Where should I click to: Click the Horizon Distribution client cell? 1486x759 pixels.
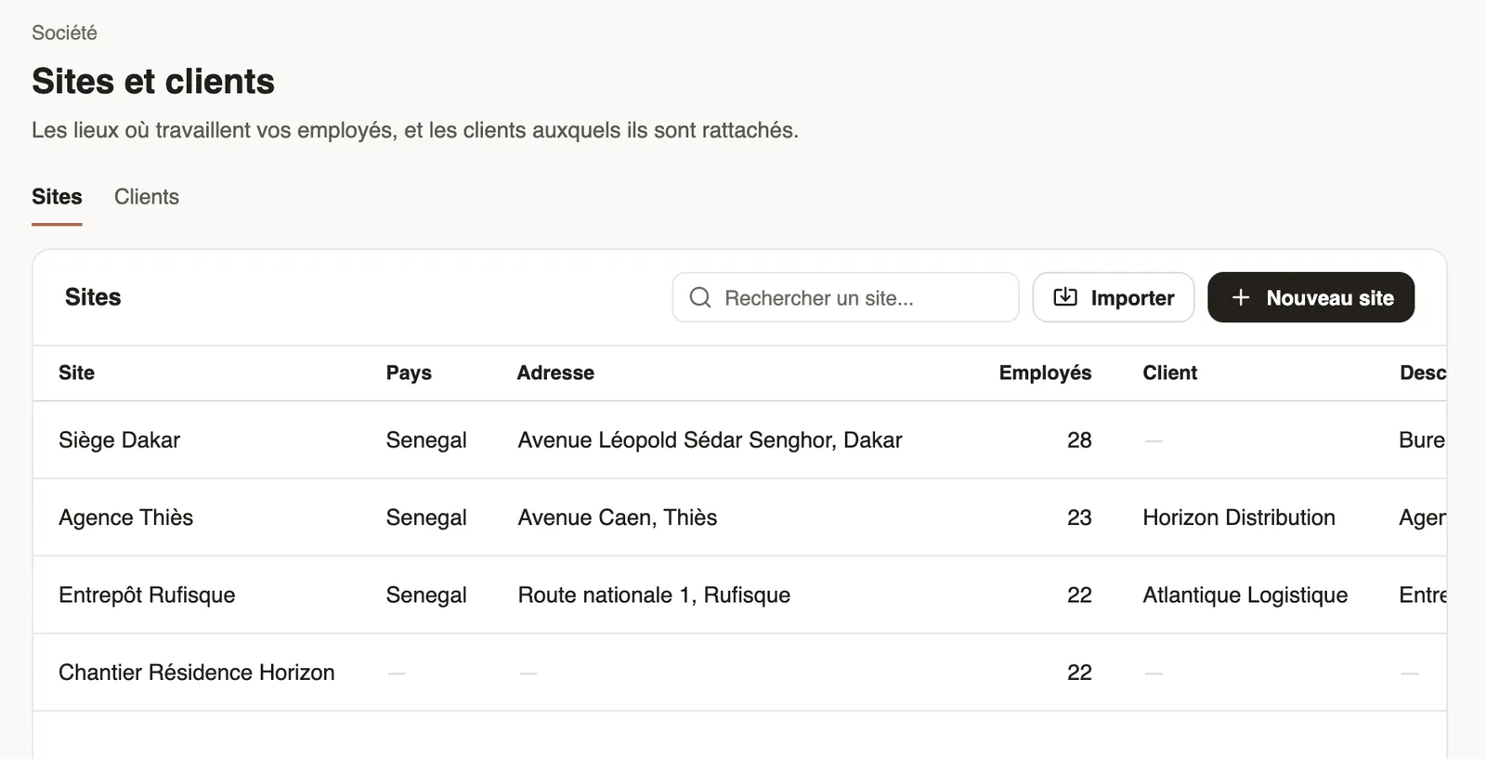pos(1239,517)
